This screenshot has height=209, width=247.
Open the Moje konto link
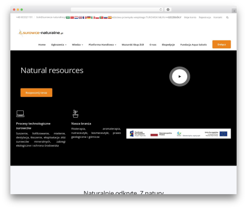coord(190,17)
